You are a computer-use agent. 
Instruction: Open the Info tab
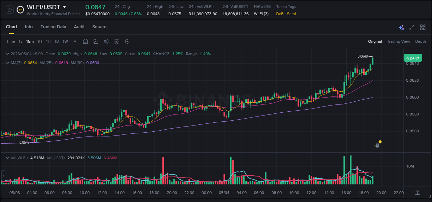pos(29,27)
